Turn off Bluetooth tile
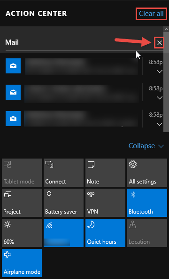The height and width of the screenshot is (279, 169). click(x=147, y=203)
